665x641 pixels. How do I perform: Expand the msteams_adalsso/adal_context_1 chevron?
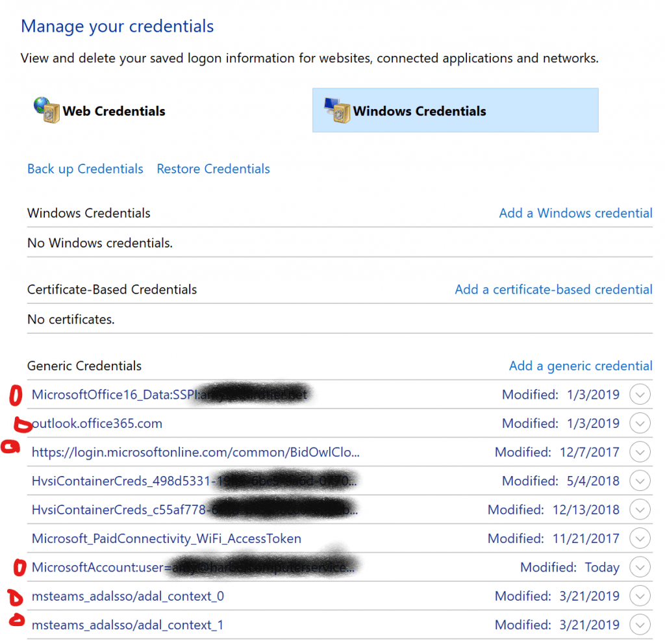[x=640, y=625]
